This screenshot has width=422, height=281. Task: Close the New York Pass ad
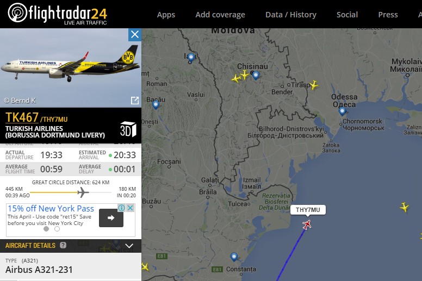[x=131, y=208]
